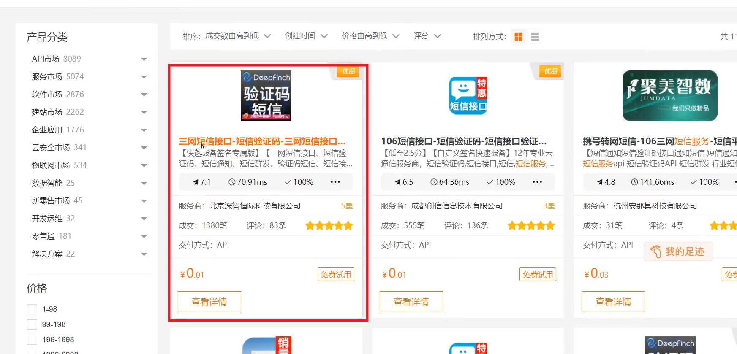Open 价格由高到低 sort dropdown
Screen dimensions: 737x354
point(370,36)
